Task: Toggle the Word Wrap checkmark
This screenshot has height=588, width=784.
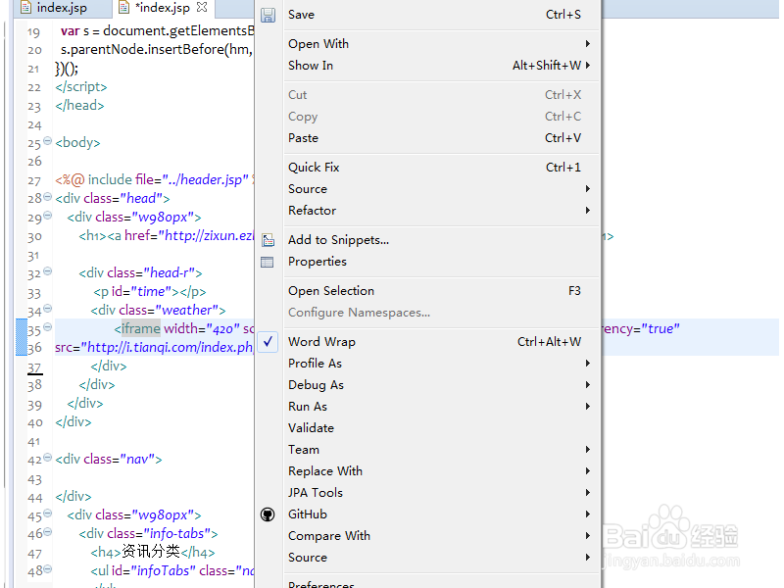Action: tap(268, 342)
